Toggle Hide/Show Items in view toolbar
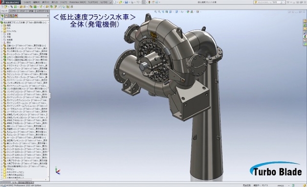 (182, 12)
